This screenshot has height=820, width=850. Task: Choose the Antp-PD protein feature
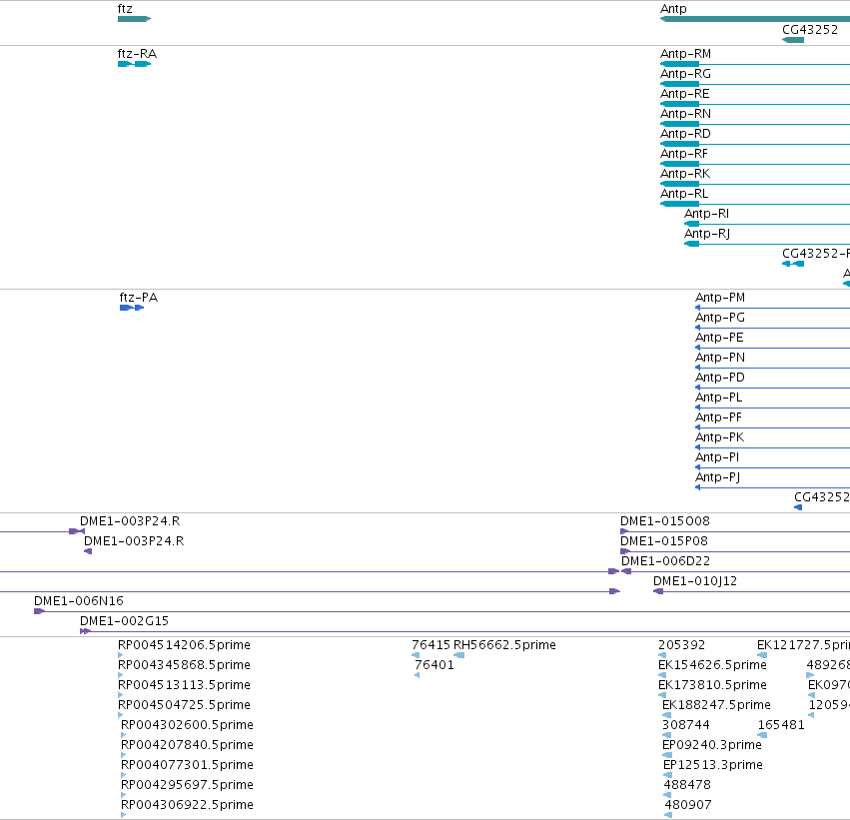pyautogui.click(x=720, y=378)
